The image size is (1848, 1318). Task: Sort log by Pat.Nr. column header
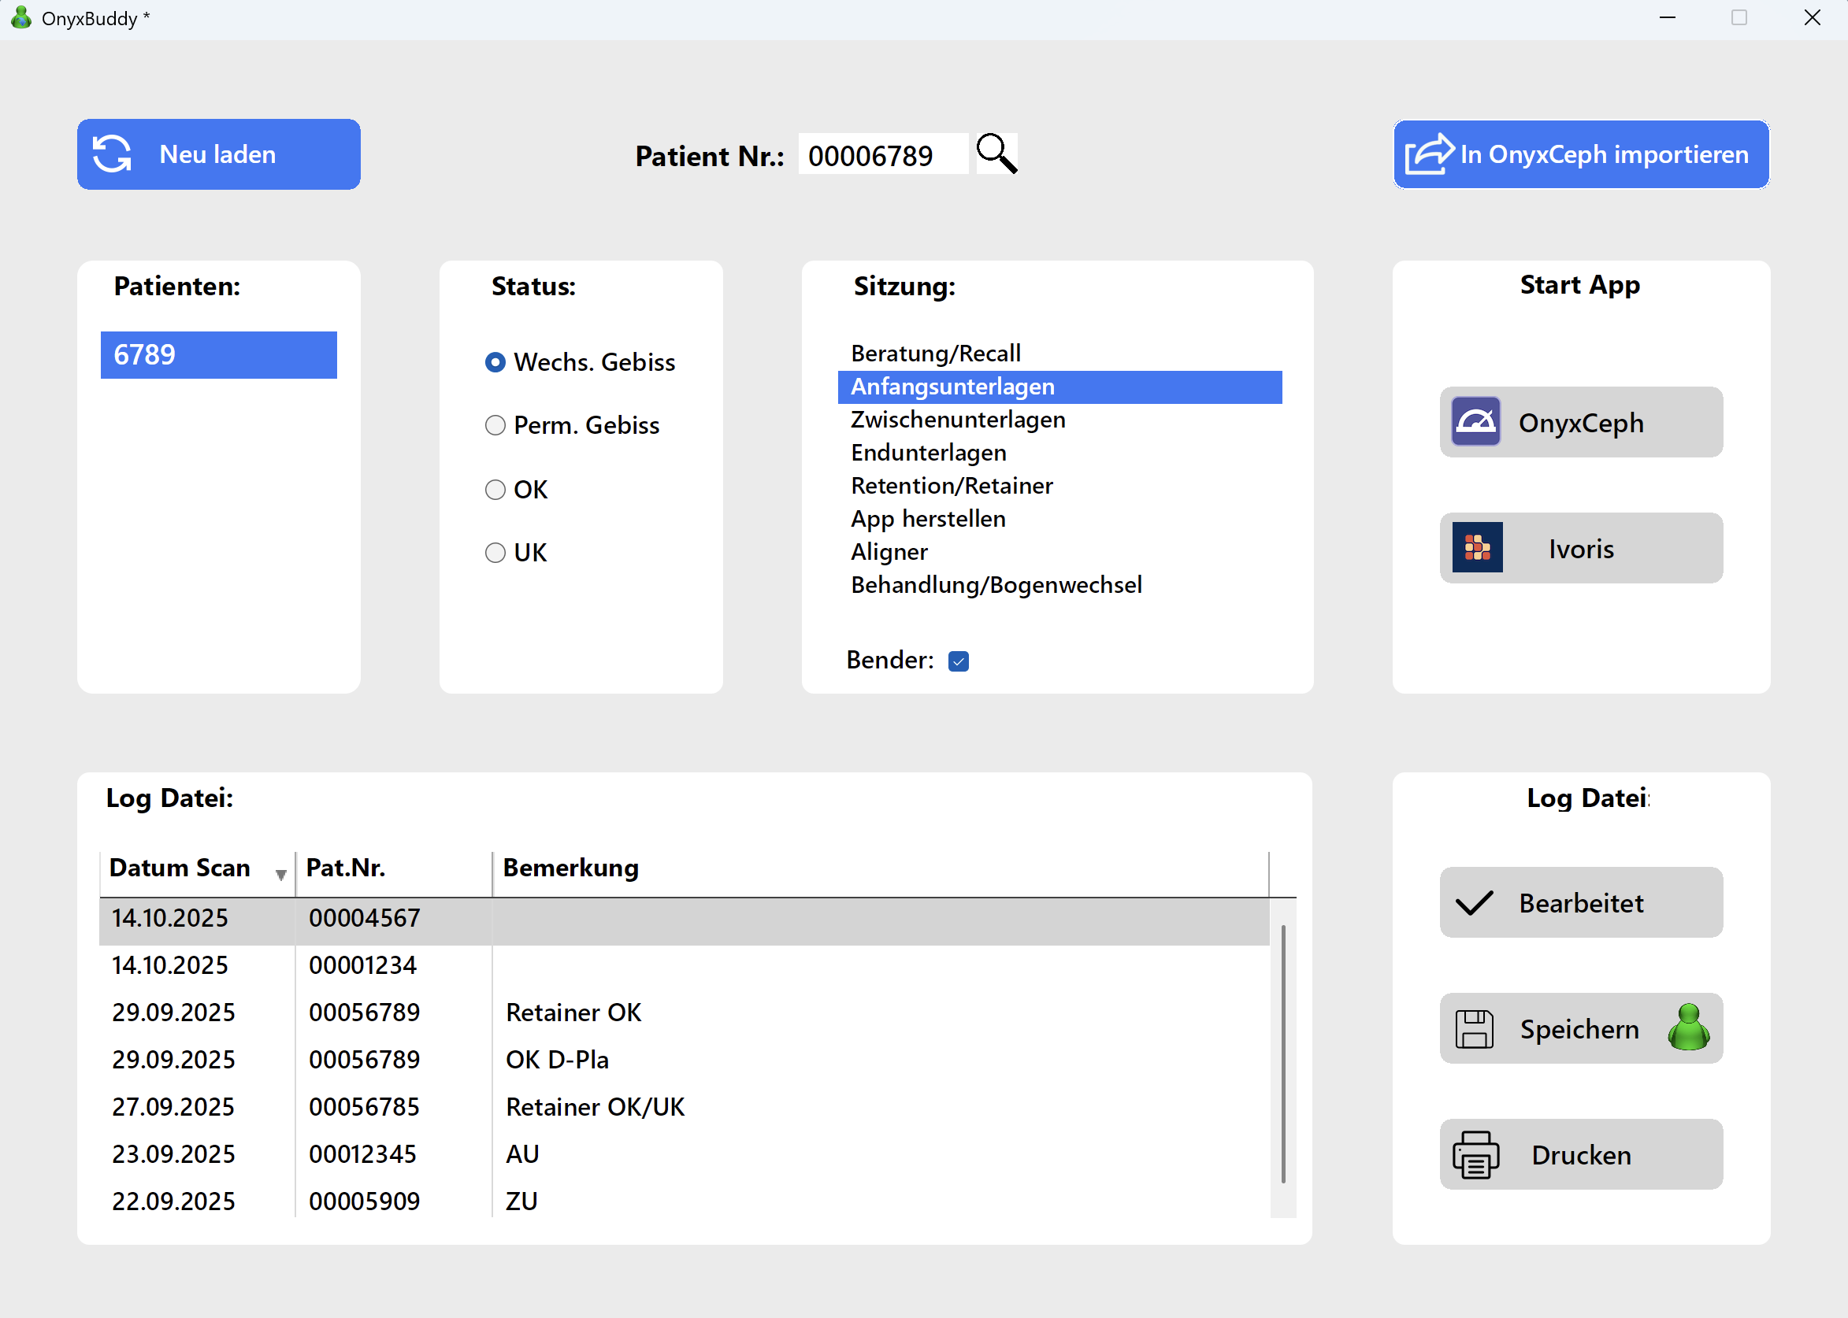pyautogui.click(x=346, y=868)
